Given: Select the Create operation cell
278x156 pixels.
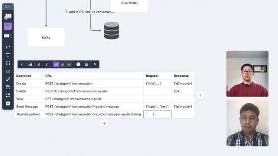Looking at the screenshot, I should click(28, 84).
